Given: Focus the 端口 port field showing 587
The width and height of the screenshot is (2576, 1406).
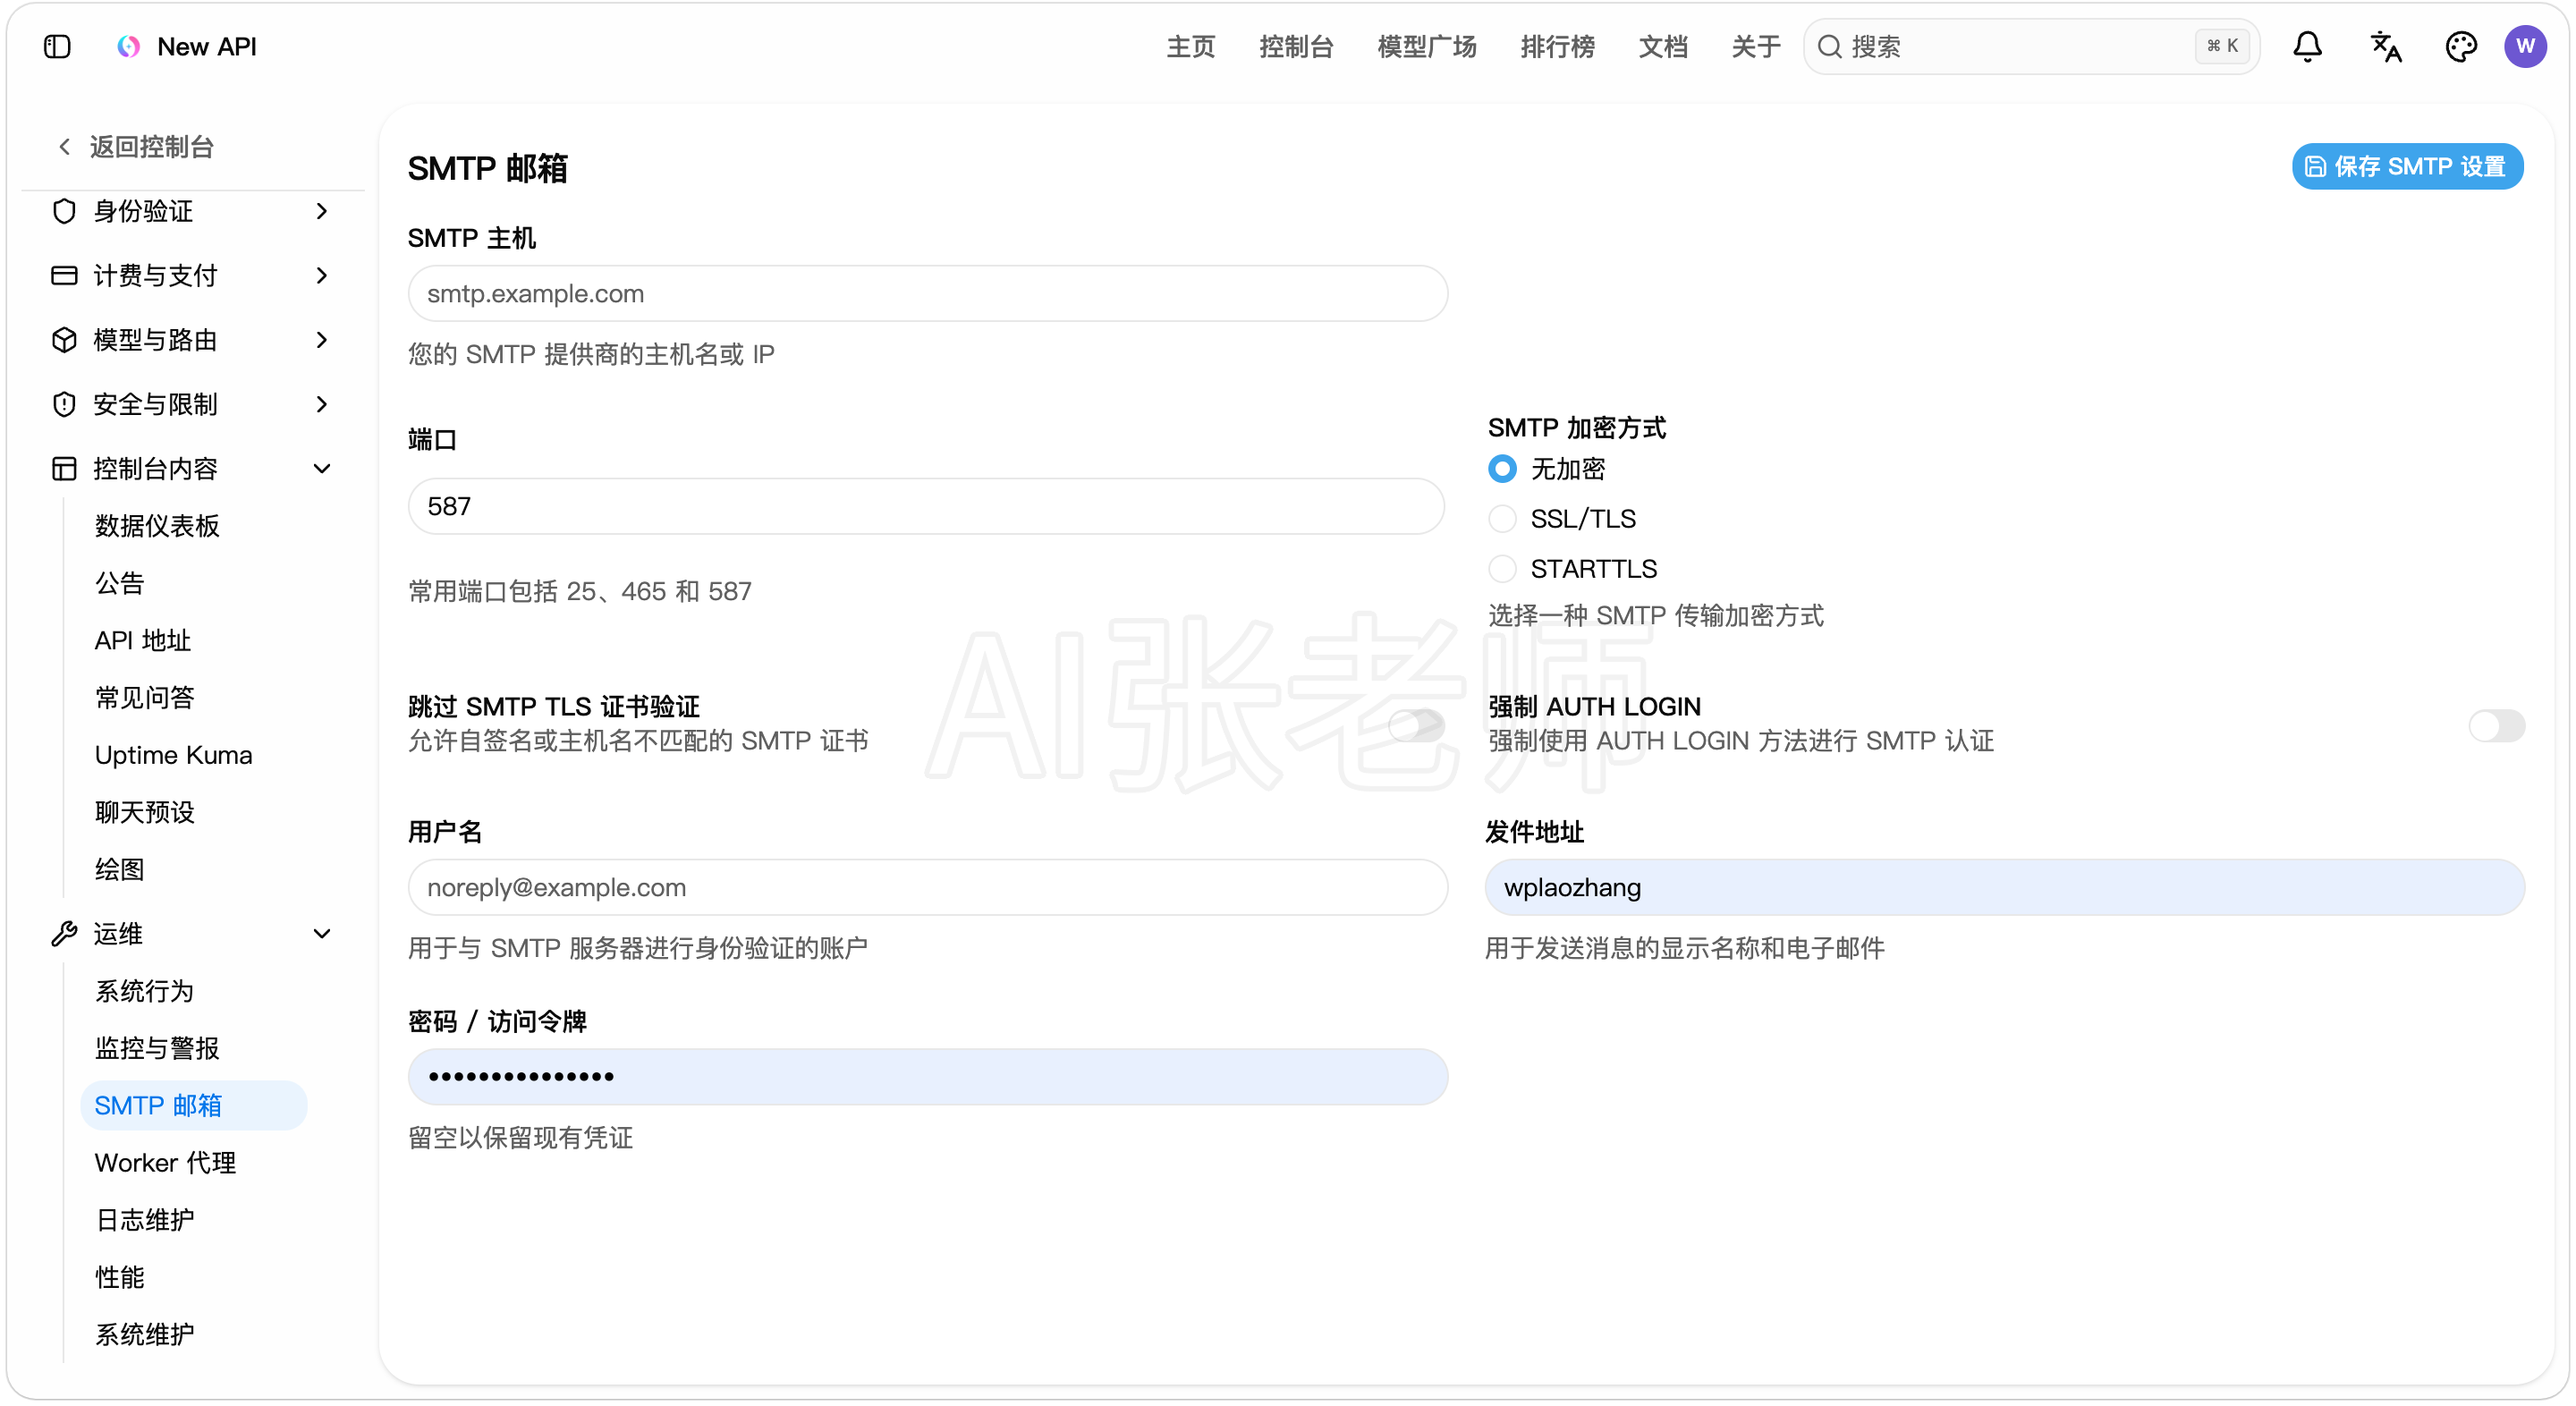Looking at the screenshot, I should 926,506.
